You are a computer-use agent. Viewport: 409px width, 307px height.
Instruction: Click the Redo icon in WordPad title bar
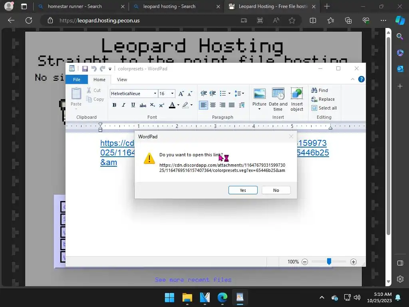(103, 69)
